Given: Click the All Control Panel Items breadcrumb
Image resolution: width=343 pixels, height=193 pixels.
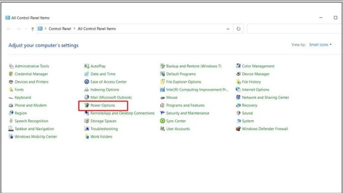Looking at the screenshot, I should click(x=97, y=29).
